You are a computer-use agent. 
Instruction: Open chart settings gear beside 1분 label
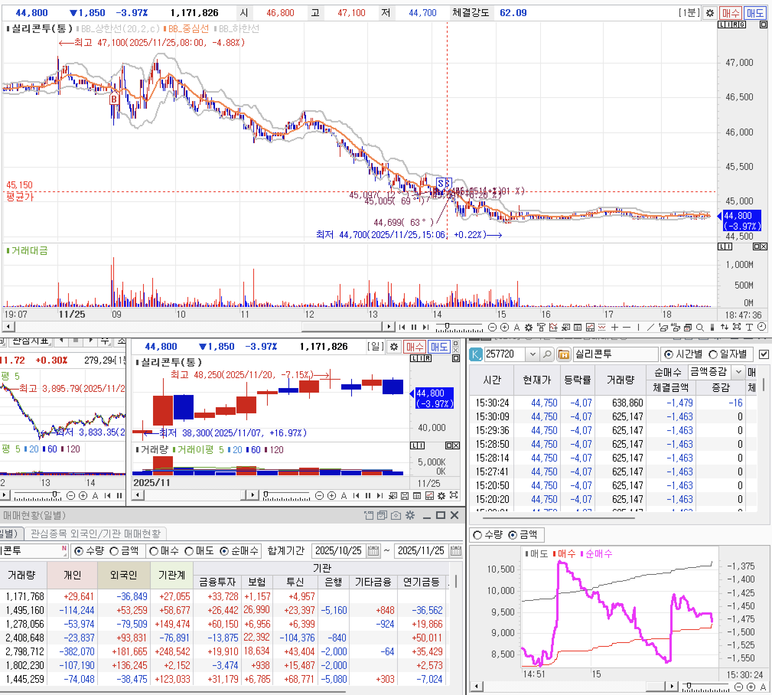(710, 13)
